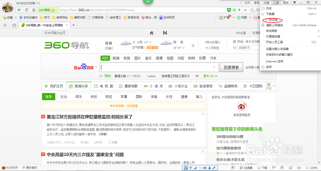Click the 中 language mode on input method bar
Image resolution: width=321 pixels, height=171 pixels.
(x=191, y=168)
